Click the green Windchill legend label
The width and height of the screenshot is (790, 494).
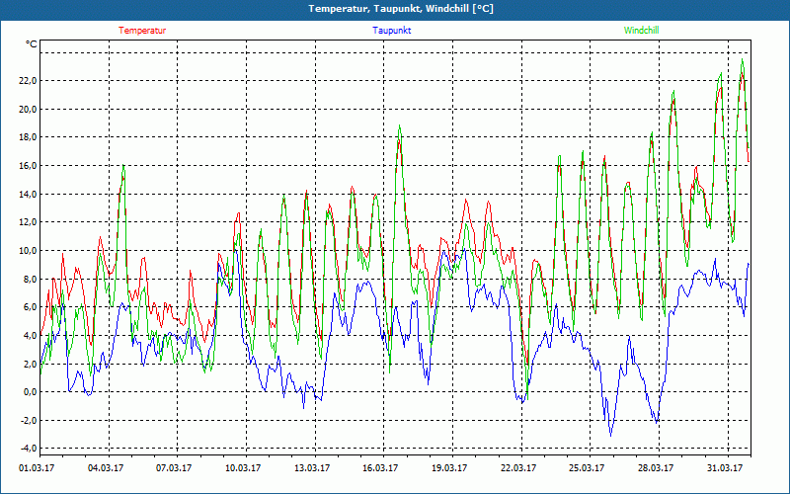[x=641, y=31]
